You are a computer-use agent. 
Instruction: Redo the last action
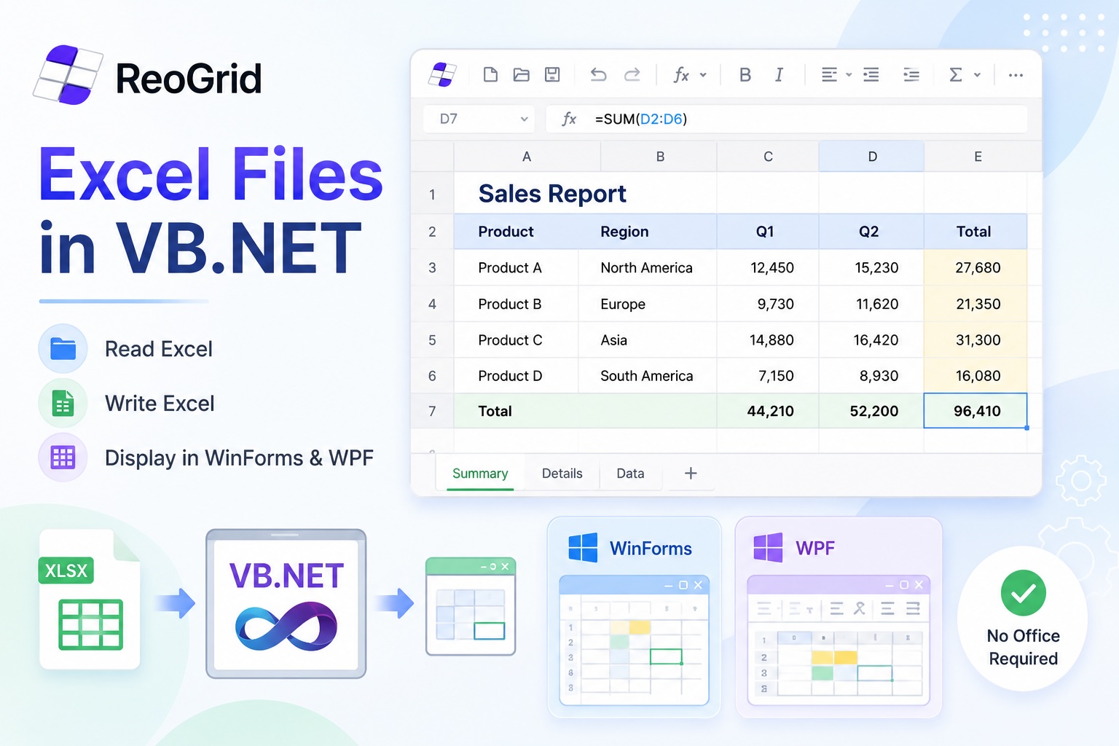(632, 74)
